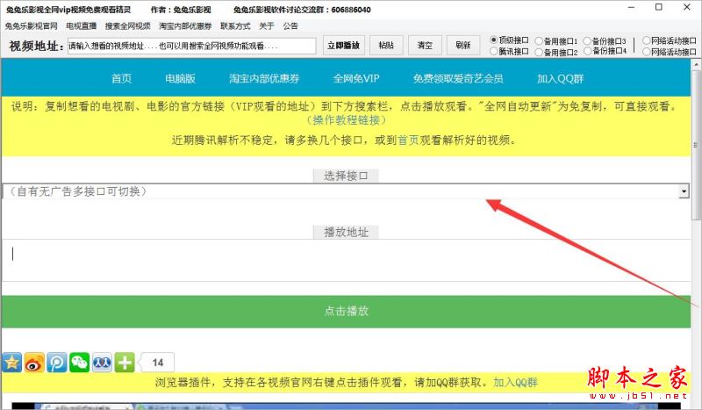Close the 兔兔乐影视 window
Image resolution: width=702 pixels, height=410 pixels.
click(687, 7)
